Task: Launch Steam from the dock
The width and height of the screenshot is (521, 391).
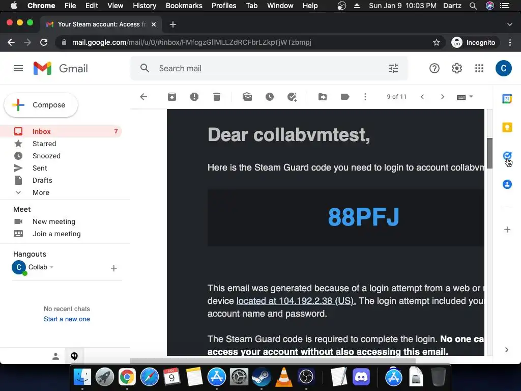Action: coord(261,377)
